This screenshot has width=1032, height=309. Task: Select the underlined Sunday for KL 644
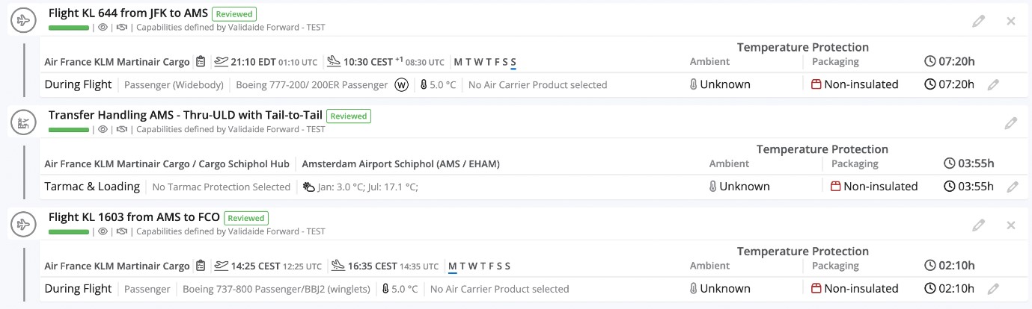tap(513, 62)
